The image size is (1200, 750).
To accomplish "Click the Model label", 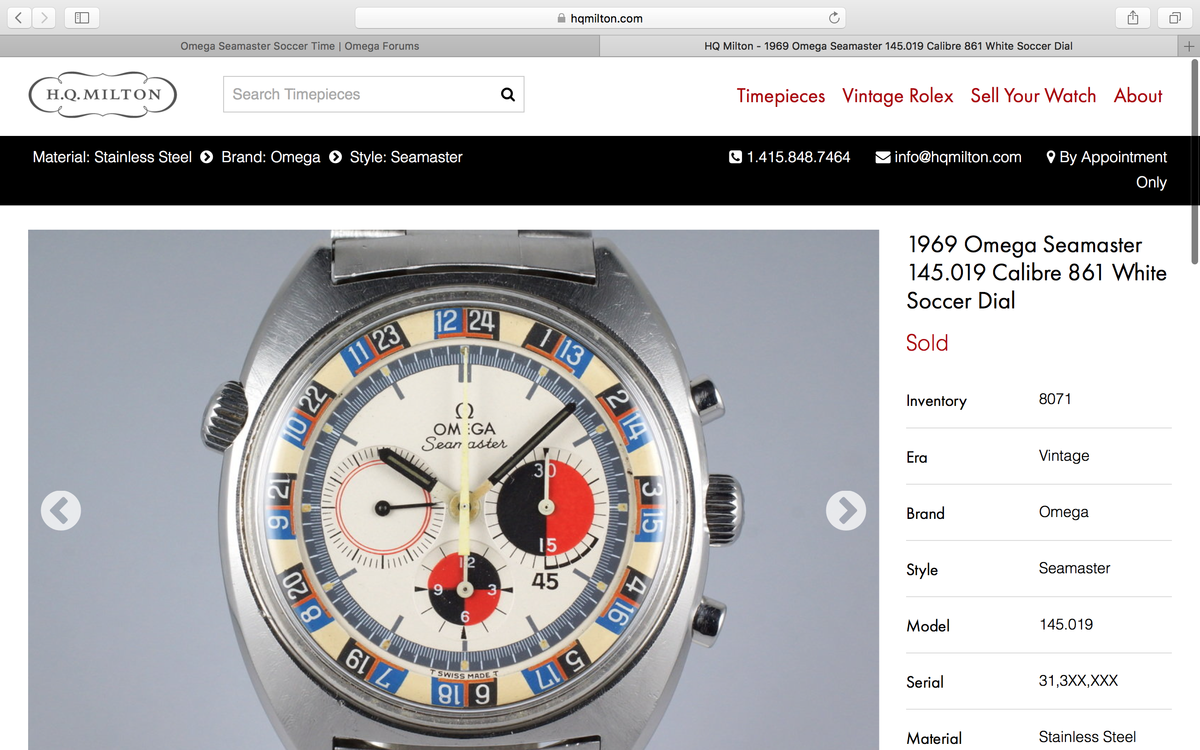I will click(928, 626).
